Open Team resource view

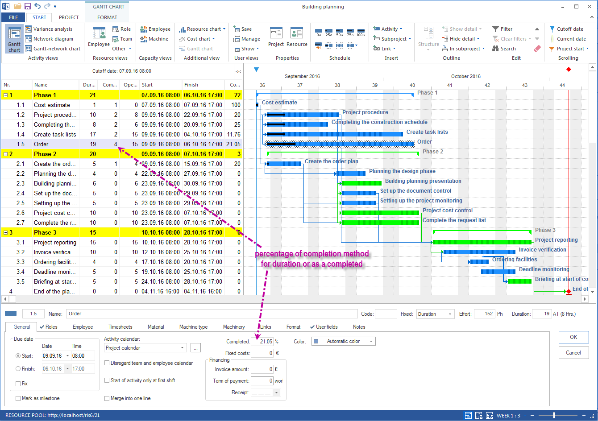tap(122, 39)
